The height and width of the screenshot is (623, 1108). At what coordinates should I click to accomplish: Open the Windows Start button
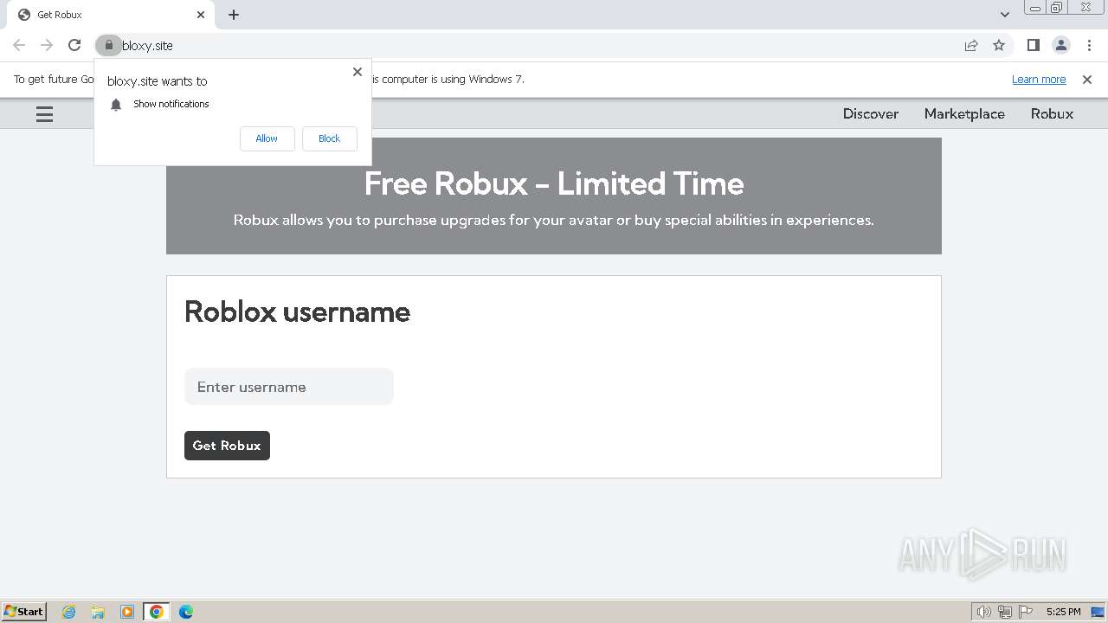pos(24,611)
